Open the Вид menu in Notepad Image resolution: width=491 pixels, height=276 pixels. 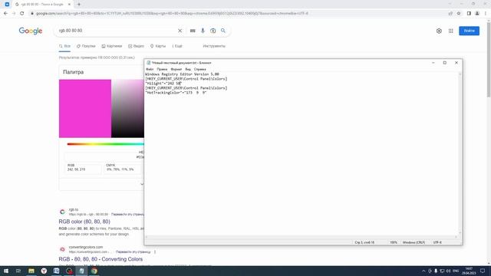click(x=188, y=69)
